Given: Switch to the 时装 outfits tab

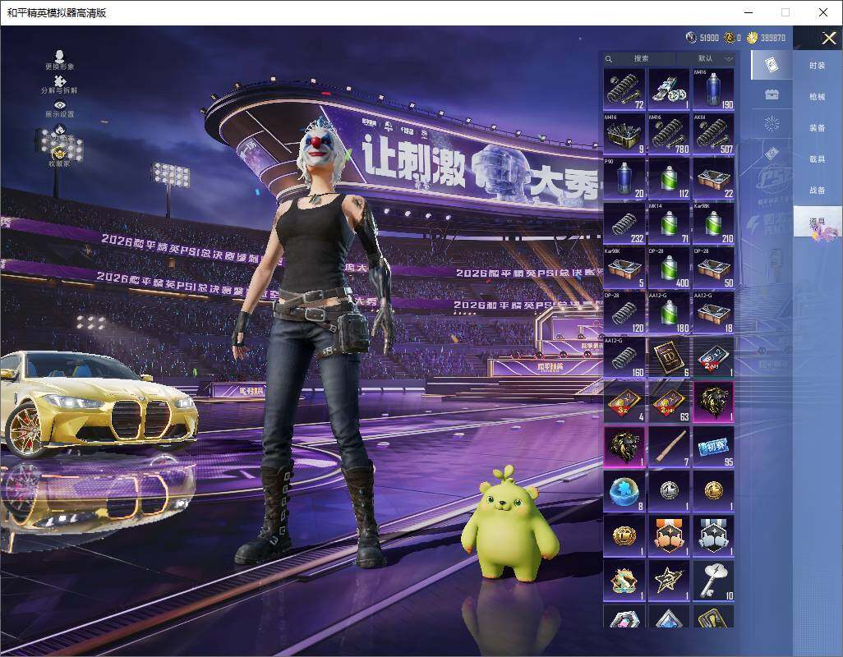Looking at the screenshot, I should (x=818, y=66).
